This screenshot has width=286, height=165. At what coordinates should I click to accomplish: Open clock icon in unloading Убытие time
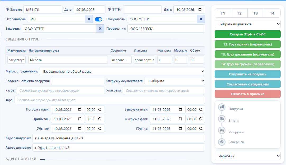point(201,128)
